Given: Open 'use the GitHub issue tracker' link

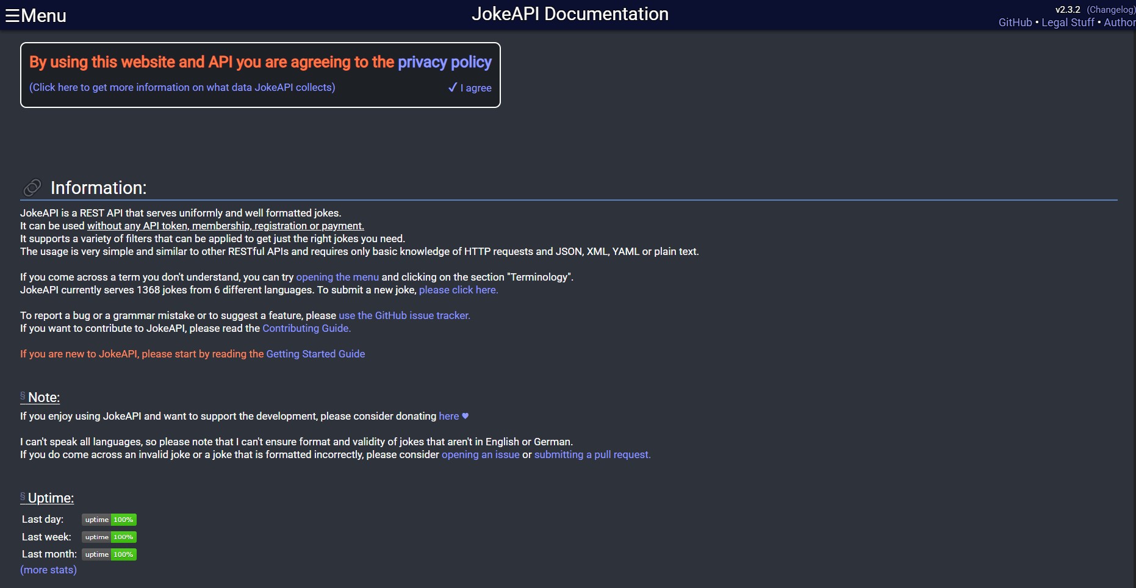Looking at the screenshot, I should pyautogui.click(x=404, y=315).
